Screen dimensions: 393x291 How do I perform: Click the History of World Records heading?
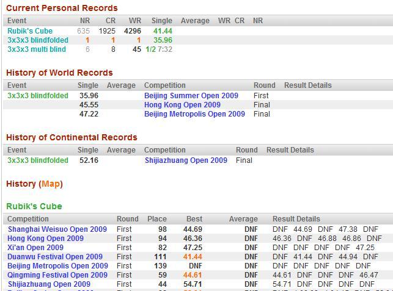tap(59, 73)
